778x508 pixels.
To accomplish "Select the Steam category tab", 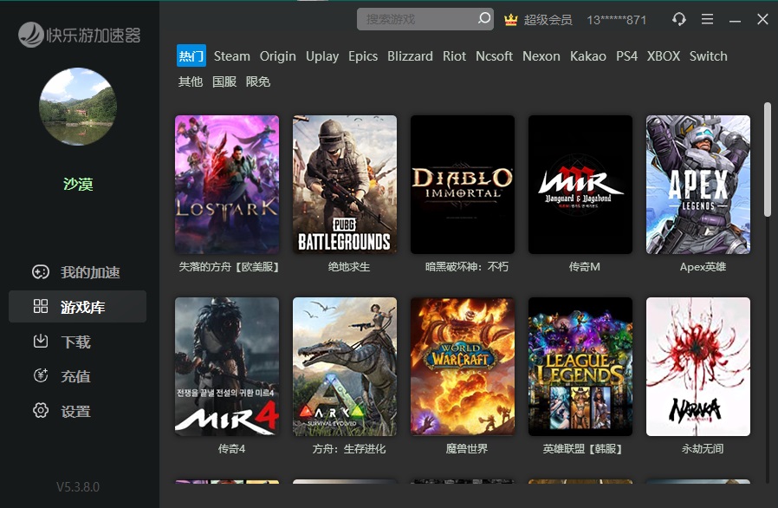I will point(231,56).
